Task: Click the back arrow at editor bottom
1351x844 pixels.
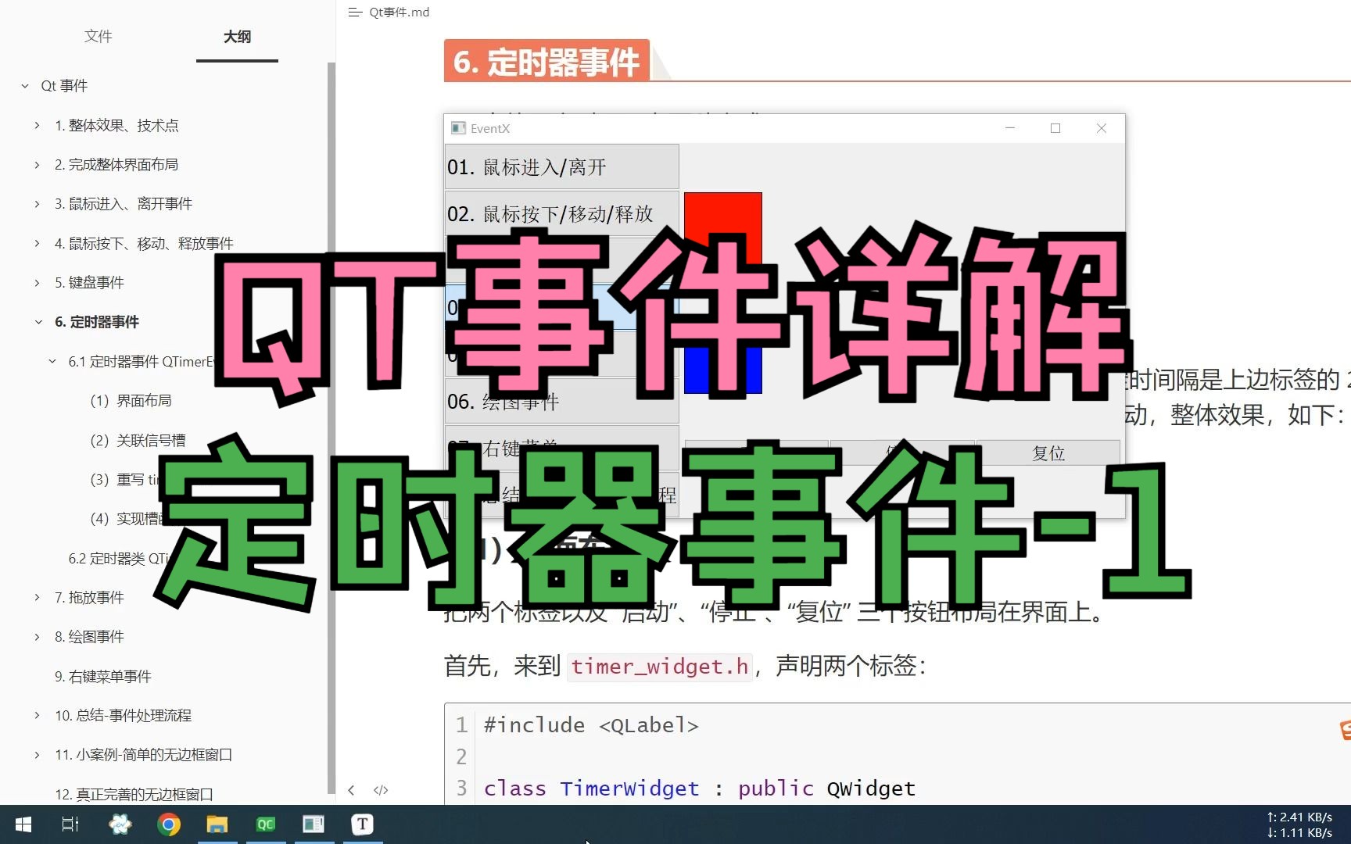Action: point(351,790)
